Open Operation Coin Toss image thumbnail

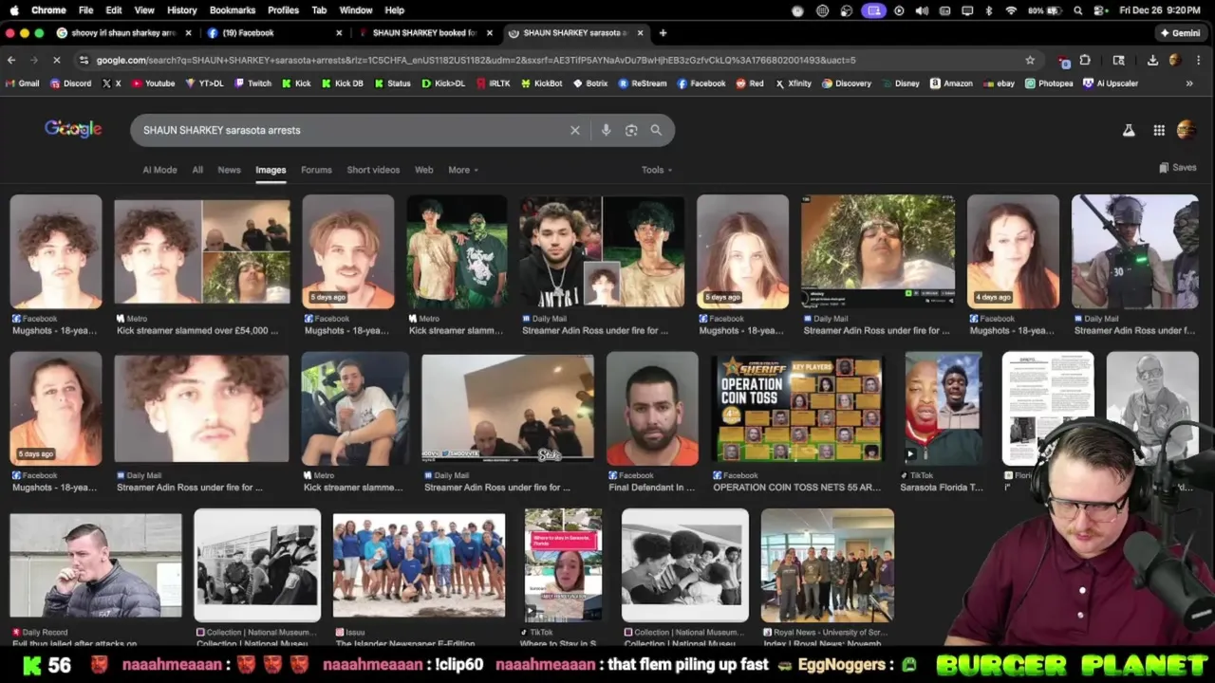click(x=798, y=409)
